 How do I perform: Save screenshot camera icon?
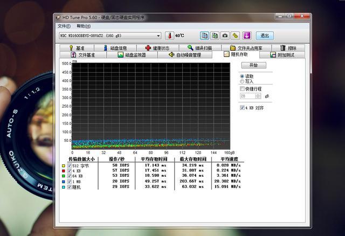click(225, 36)
